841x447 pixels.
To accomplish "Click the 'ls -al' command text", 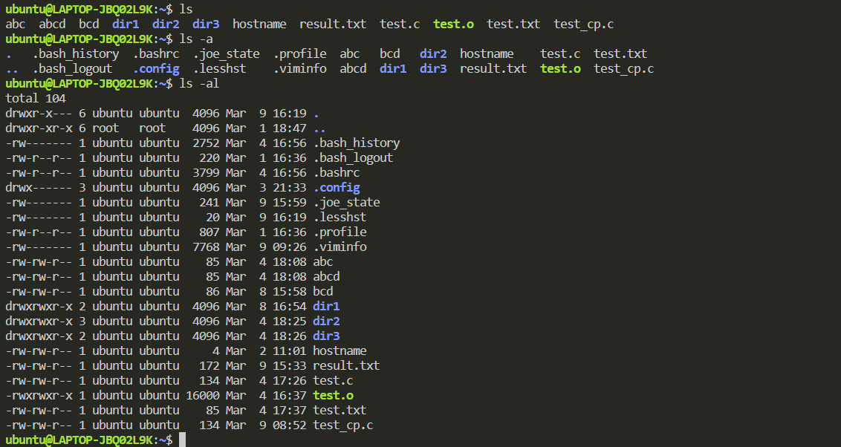I will (199, 84).
